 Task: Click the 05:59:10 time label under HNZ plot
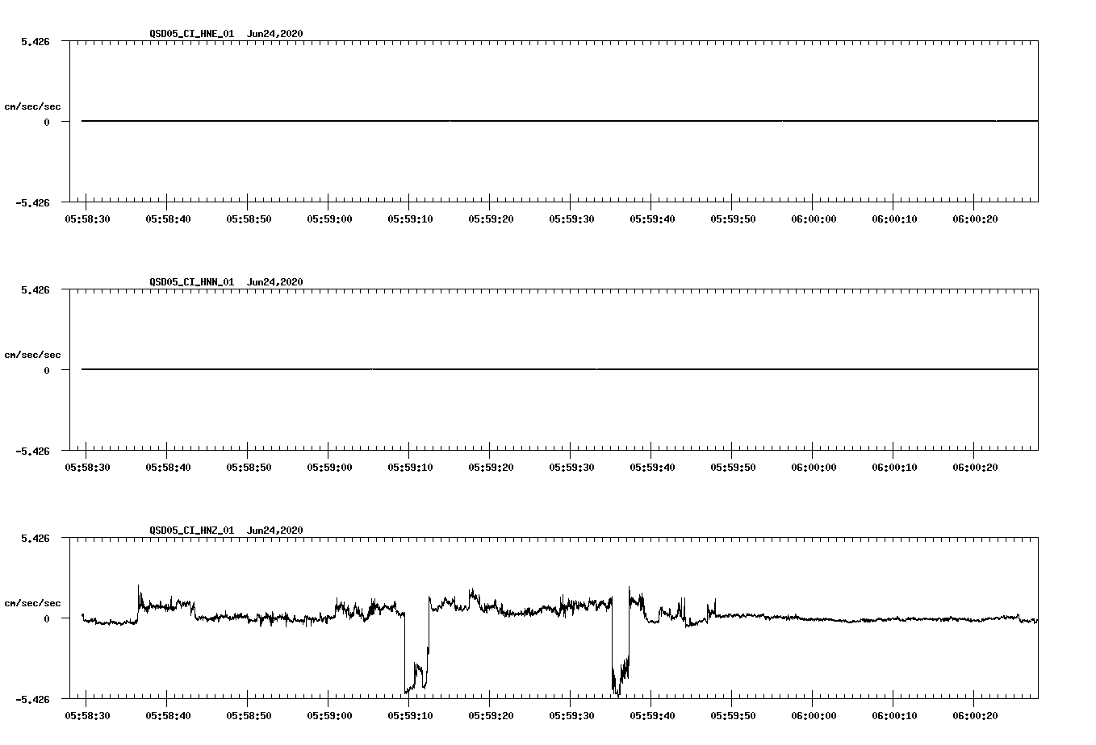[x=410, y=715]
